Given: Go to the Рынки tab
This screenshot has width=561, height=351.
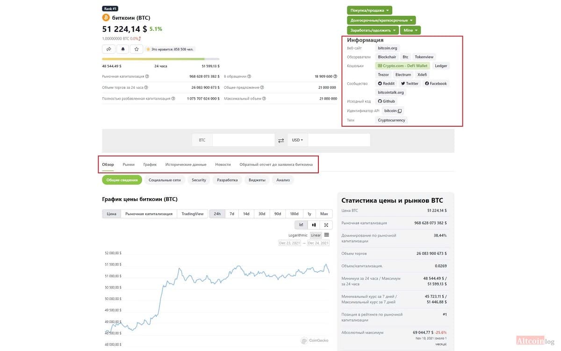Looking at the screenshot, I should click(129, 165).
